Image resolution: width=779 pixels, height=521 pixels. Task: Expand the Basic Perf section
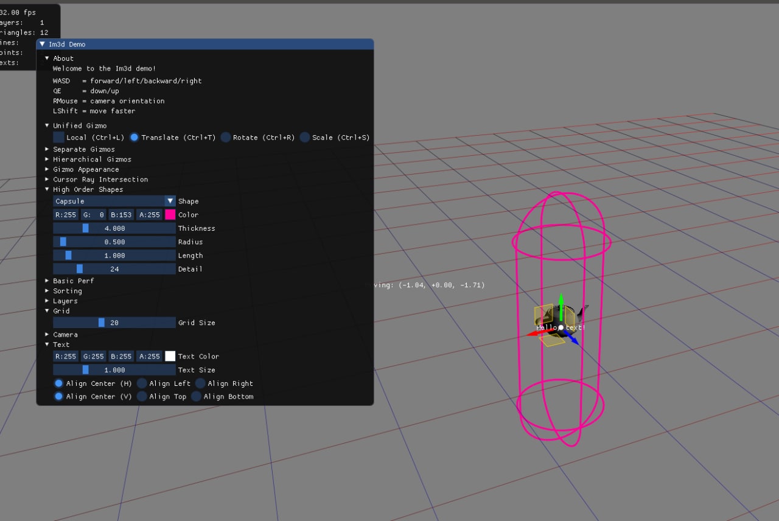click(x=47, y=281)
